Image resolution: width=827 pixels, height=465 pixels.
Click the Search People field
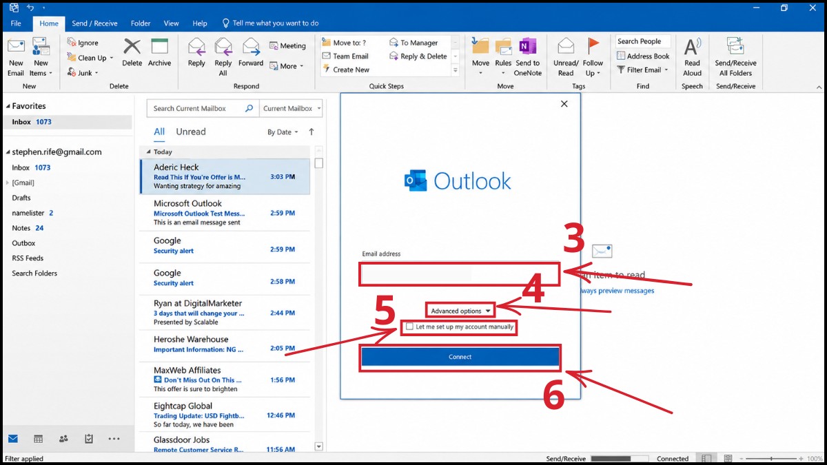[x=642, y=41]
